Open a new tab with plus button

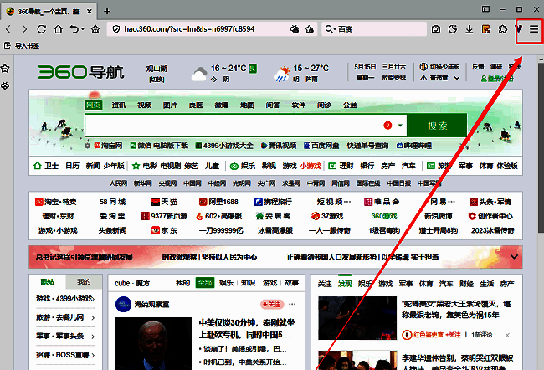coord(107,10)
